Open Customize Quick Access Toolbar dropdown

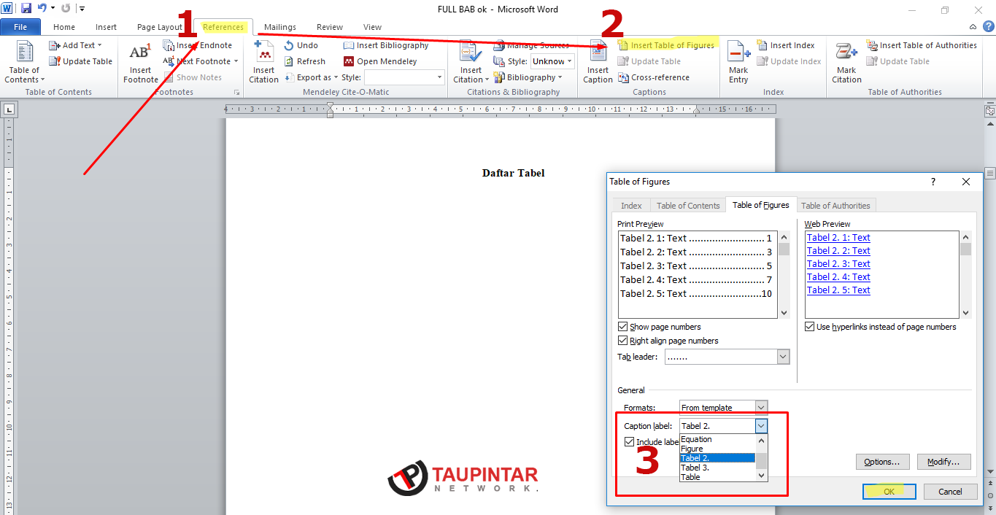(x=82, y=9)
